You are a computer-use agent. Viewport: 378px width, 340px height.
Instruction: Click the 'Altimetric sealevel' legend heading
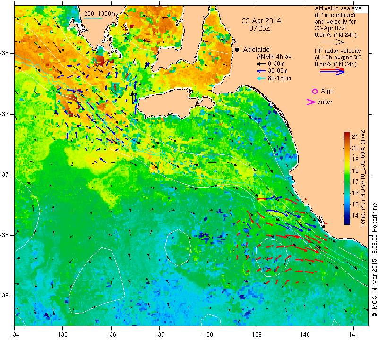point(338,8)
